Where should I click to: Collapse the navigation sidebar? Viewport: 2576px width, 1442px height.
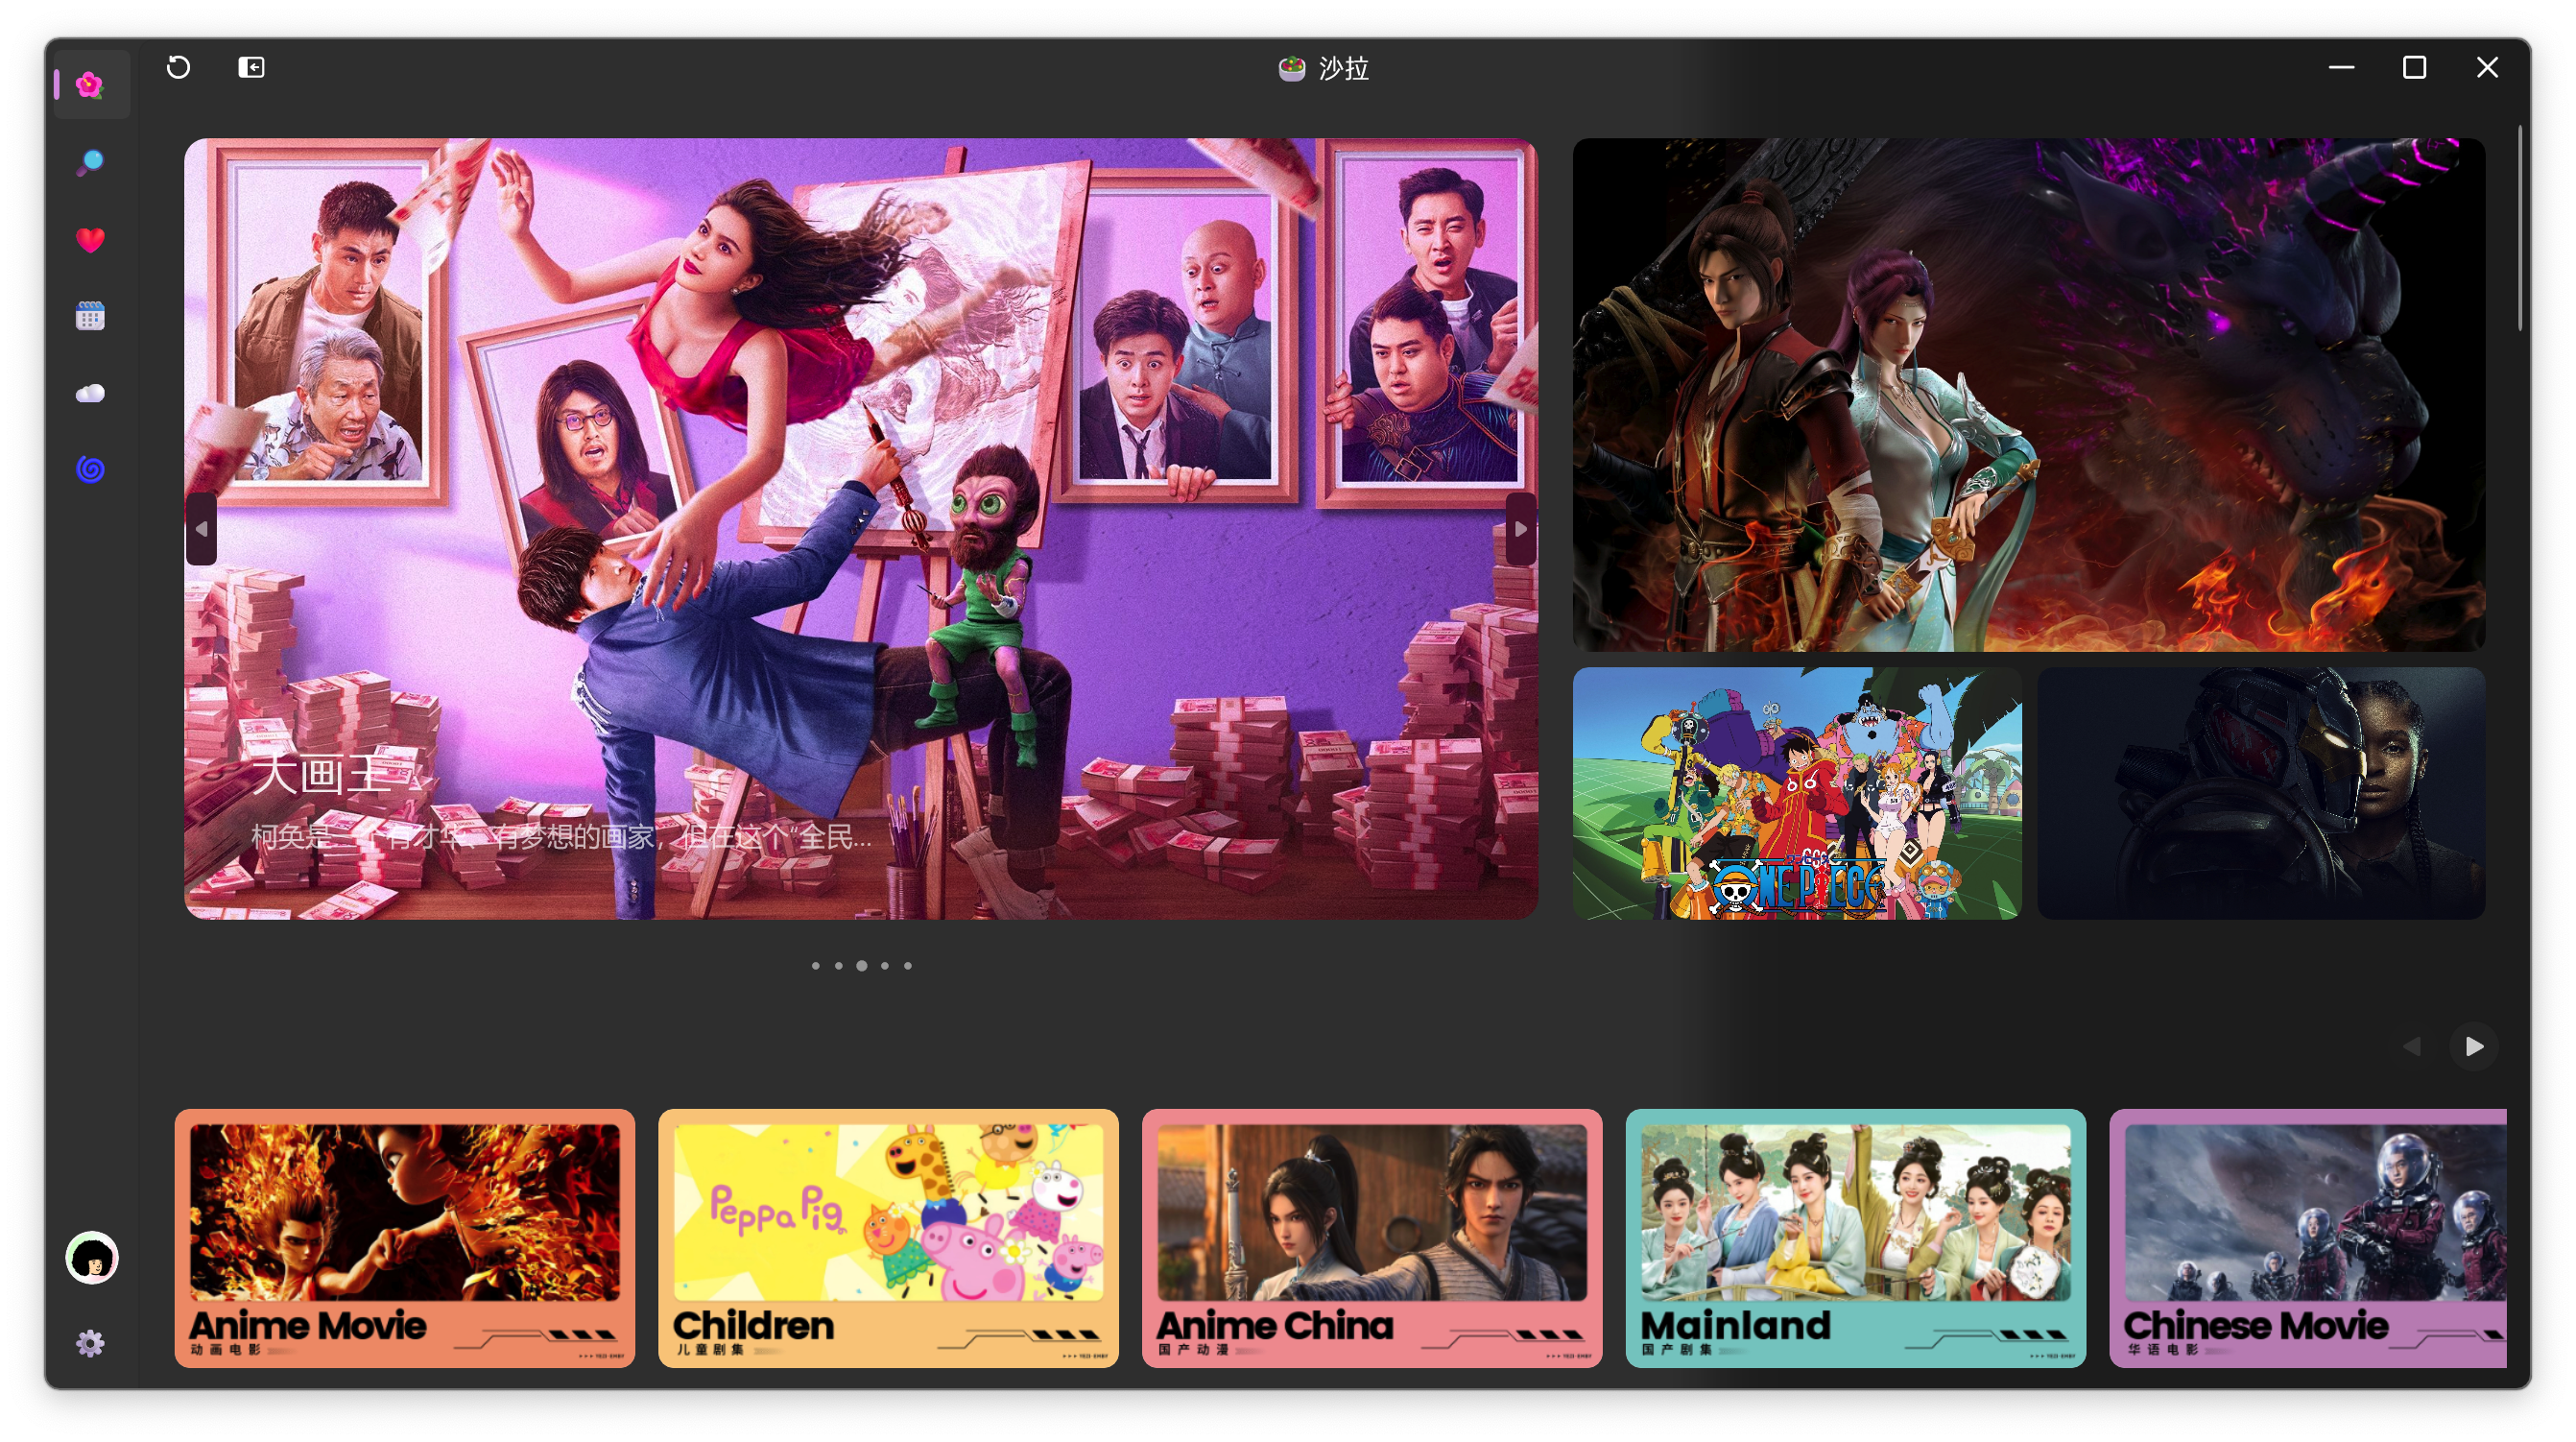pos(252,66)
